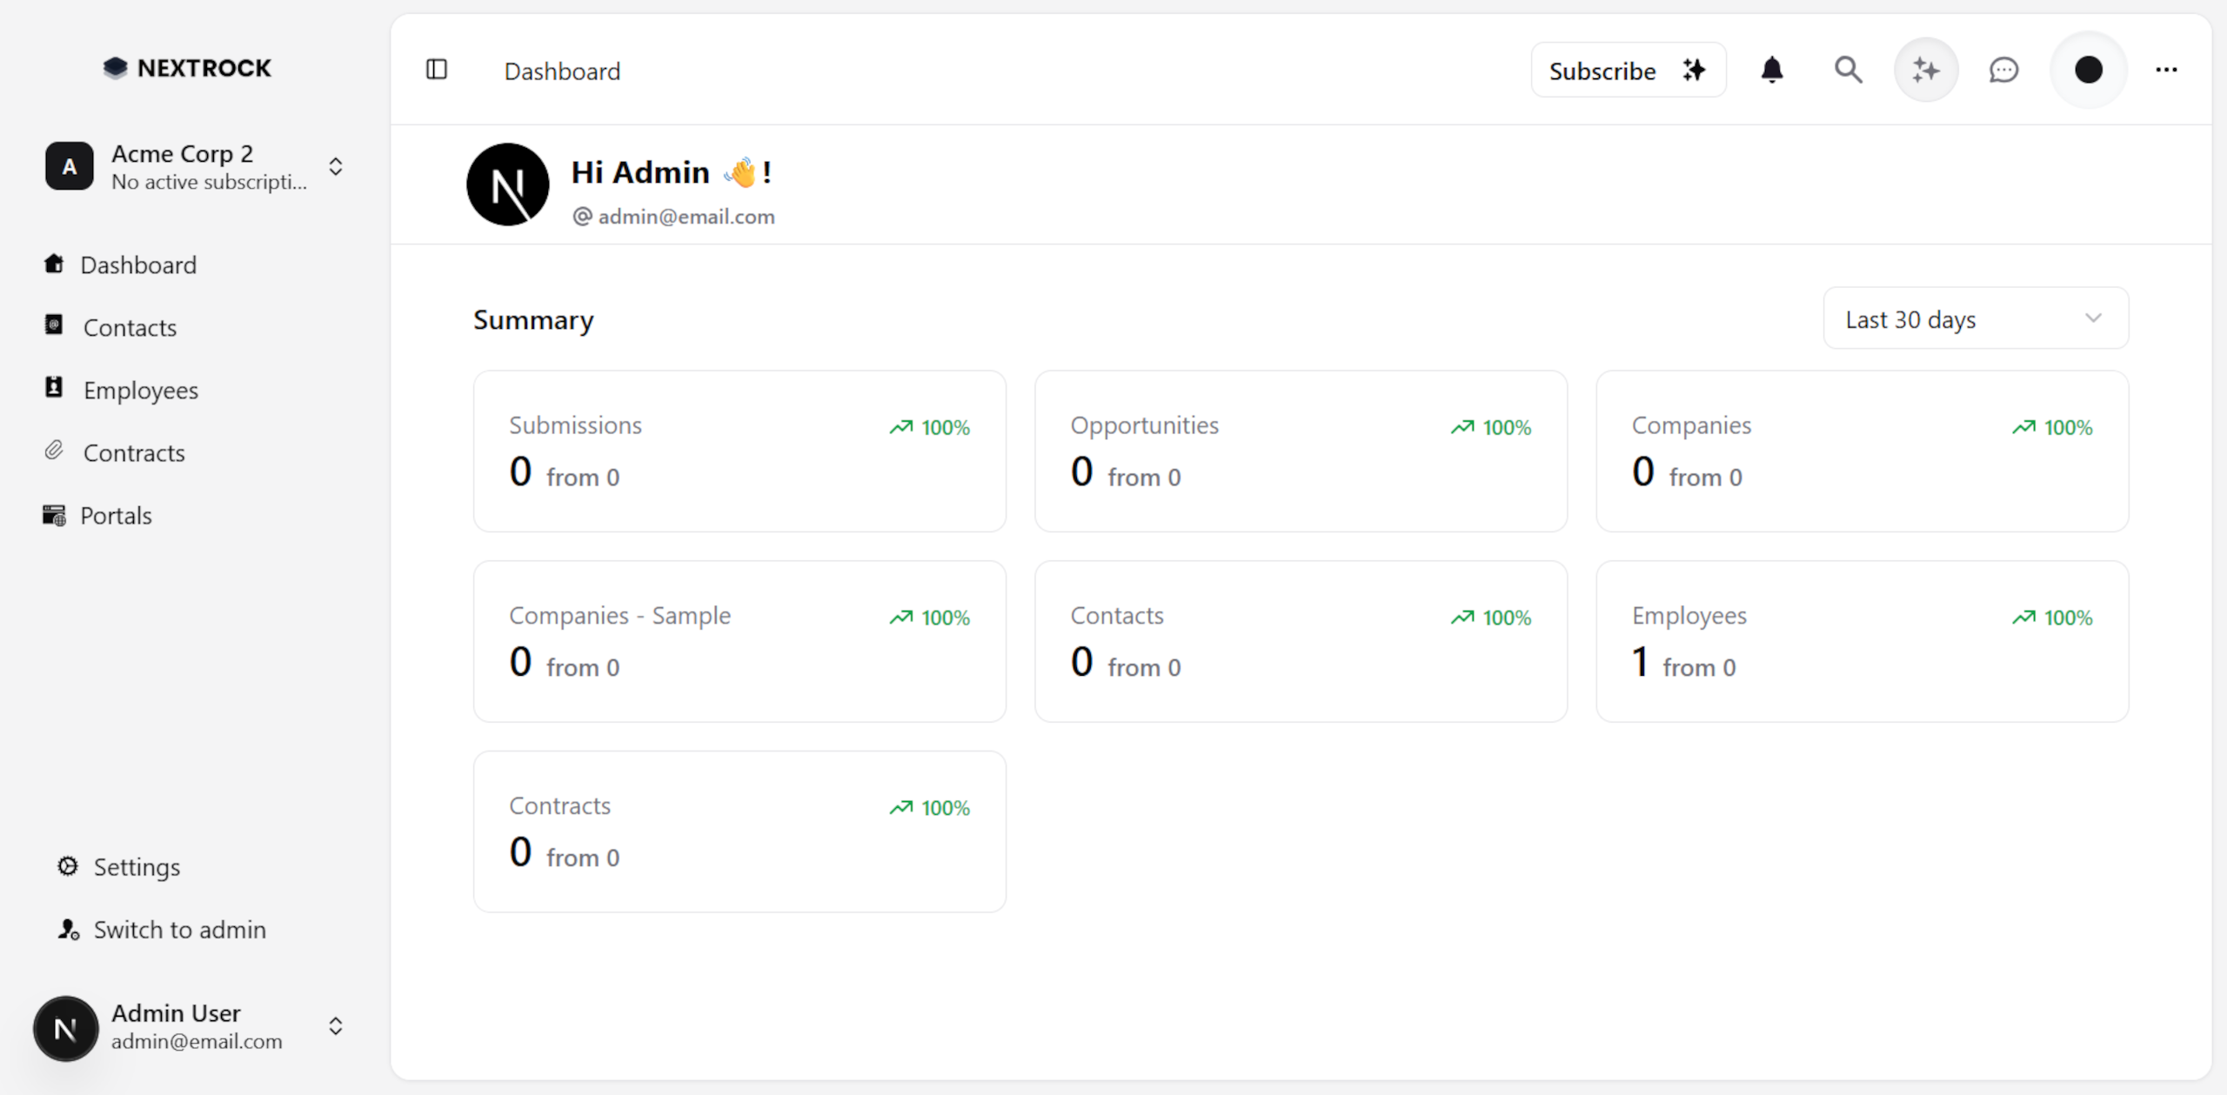2227x1095 pixels.
Task: Expand the Admin User account chevron
Action: [336, 1026]
